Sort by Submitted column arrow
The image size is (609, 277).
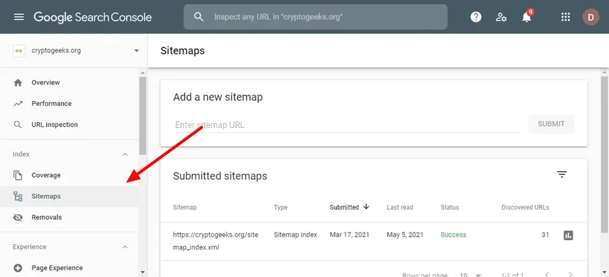(x=366, y=207)
